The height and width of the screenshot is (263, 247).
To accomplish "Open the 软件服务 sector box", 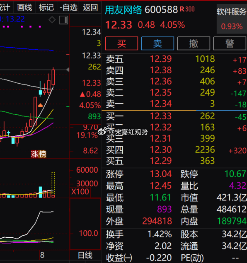I will pos(232,19).
